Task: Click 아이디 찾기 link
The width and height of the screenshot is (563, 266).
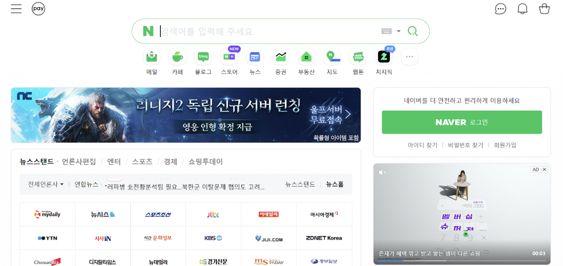Action: [x=422, y=145]
